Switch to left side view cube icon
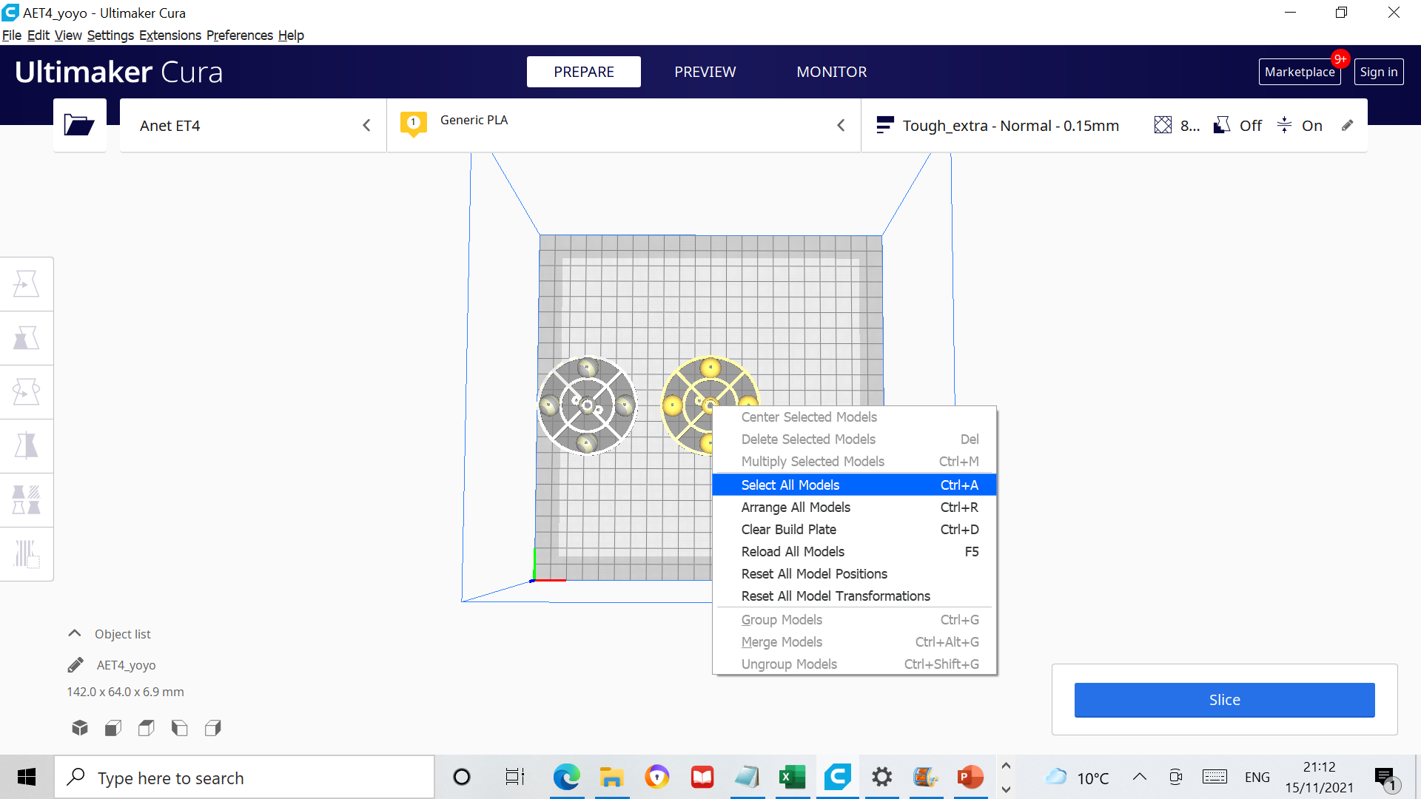The image size is (1421, 799). [180, 728]
